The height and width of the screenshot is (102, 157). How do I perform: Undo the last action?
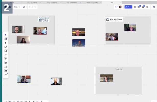tap(30, 7)
